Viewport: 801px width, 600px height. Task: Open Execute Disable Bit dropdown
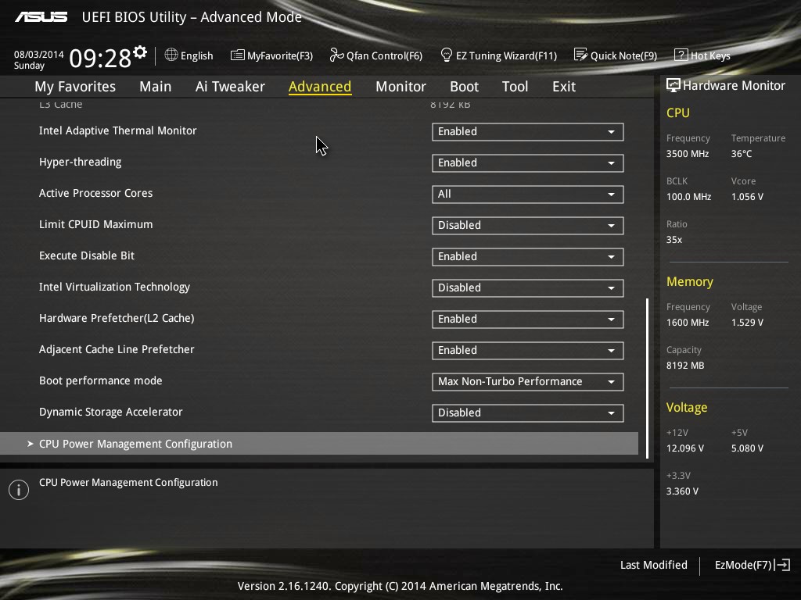tap(528, 256)
